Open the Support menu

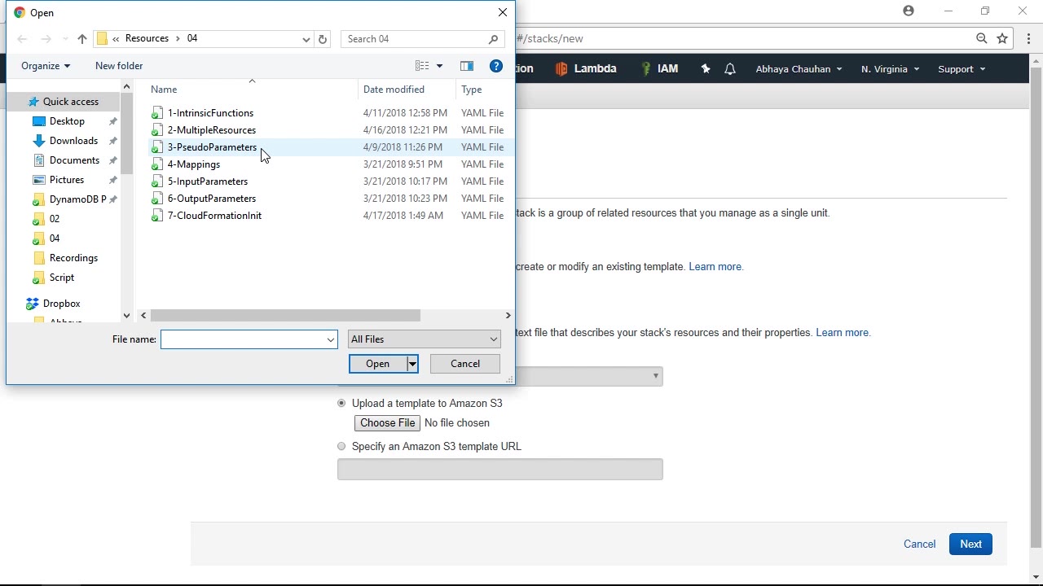tap(962, 69)
